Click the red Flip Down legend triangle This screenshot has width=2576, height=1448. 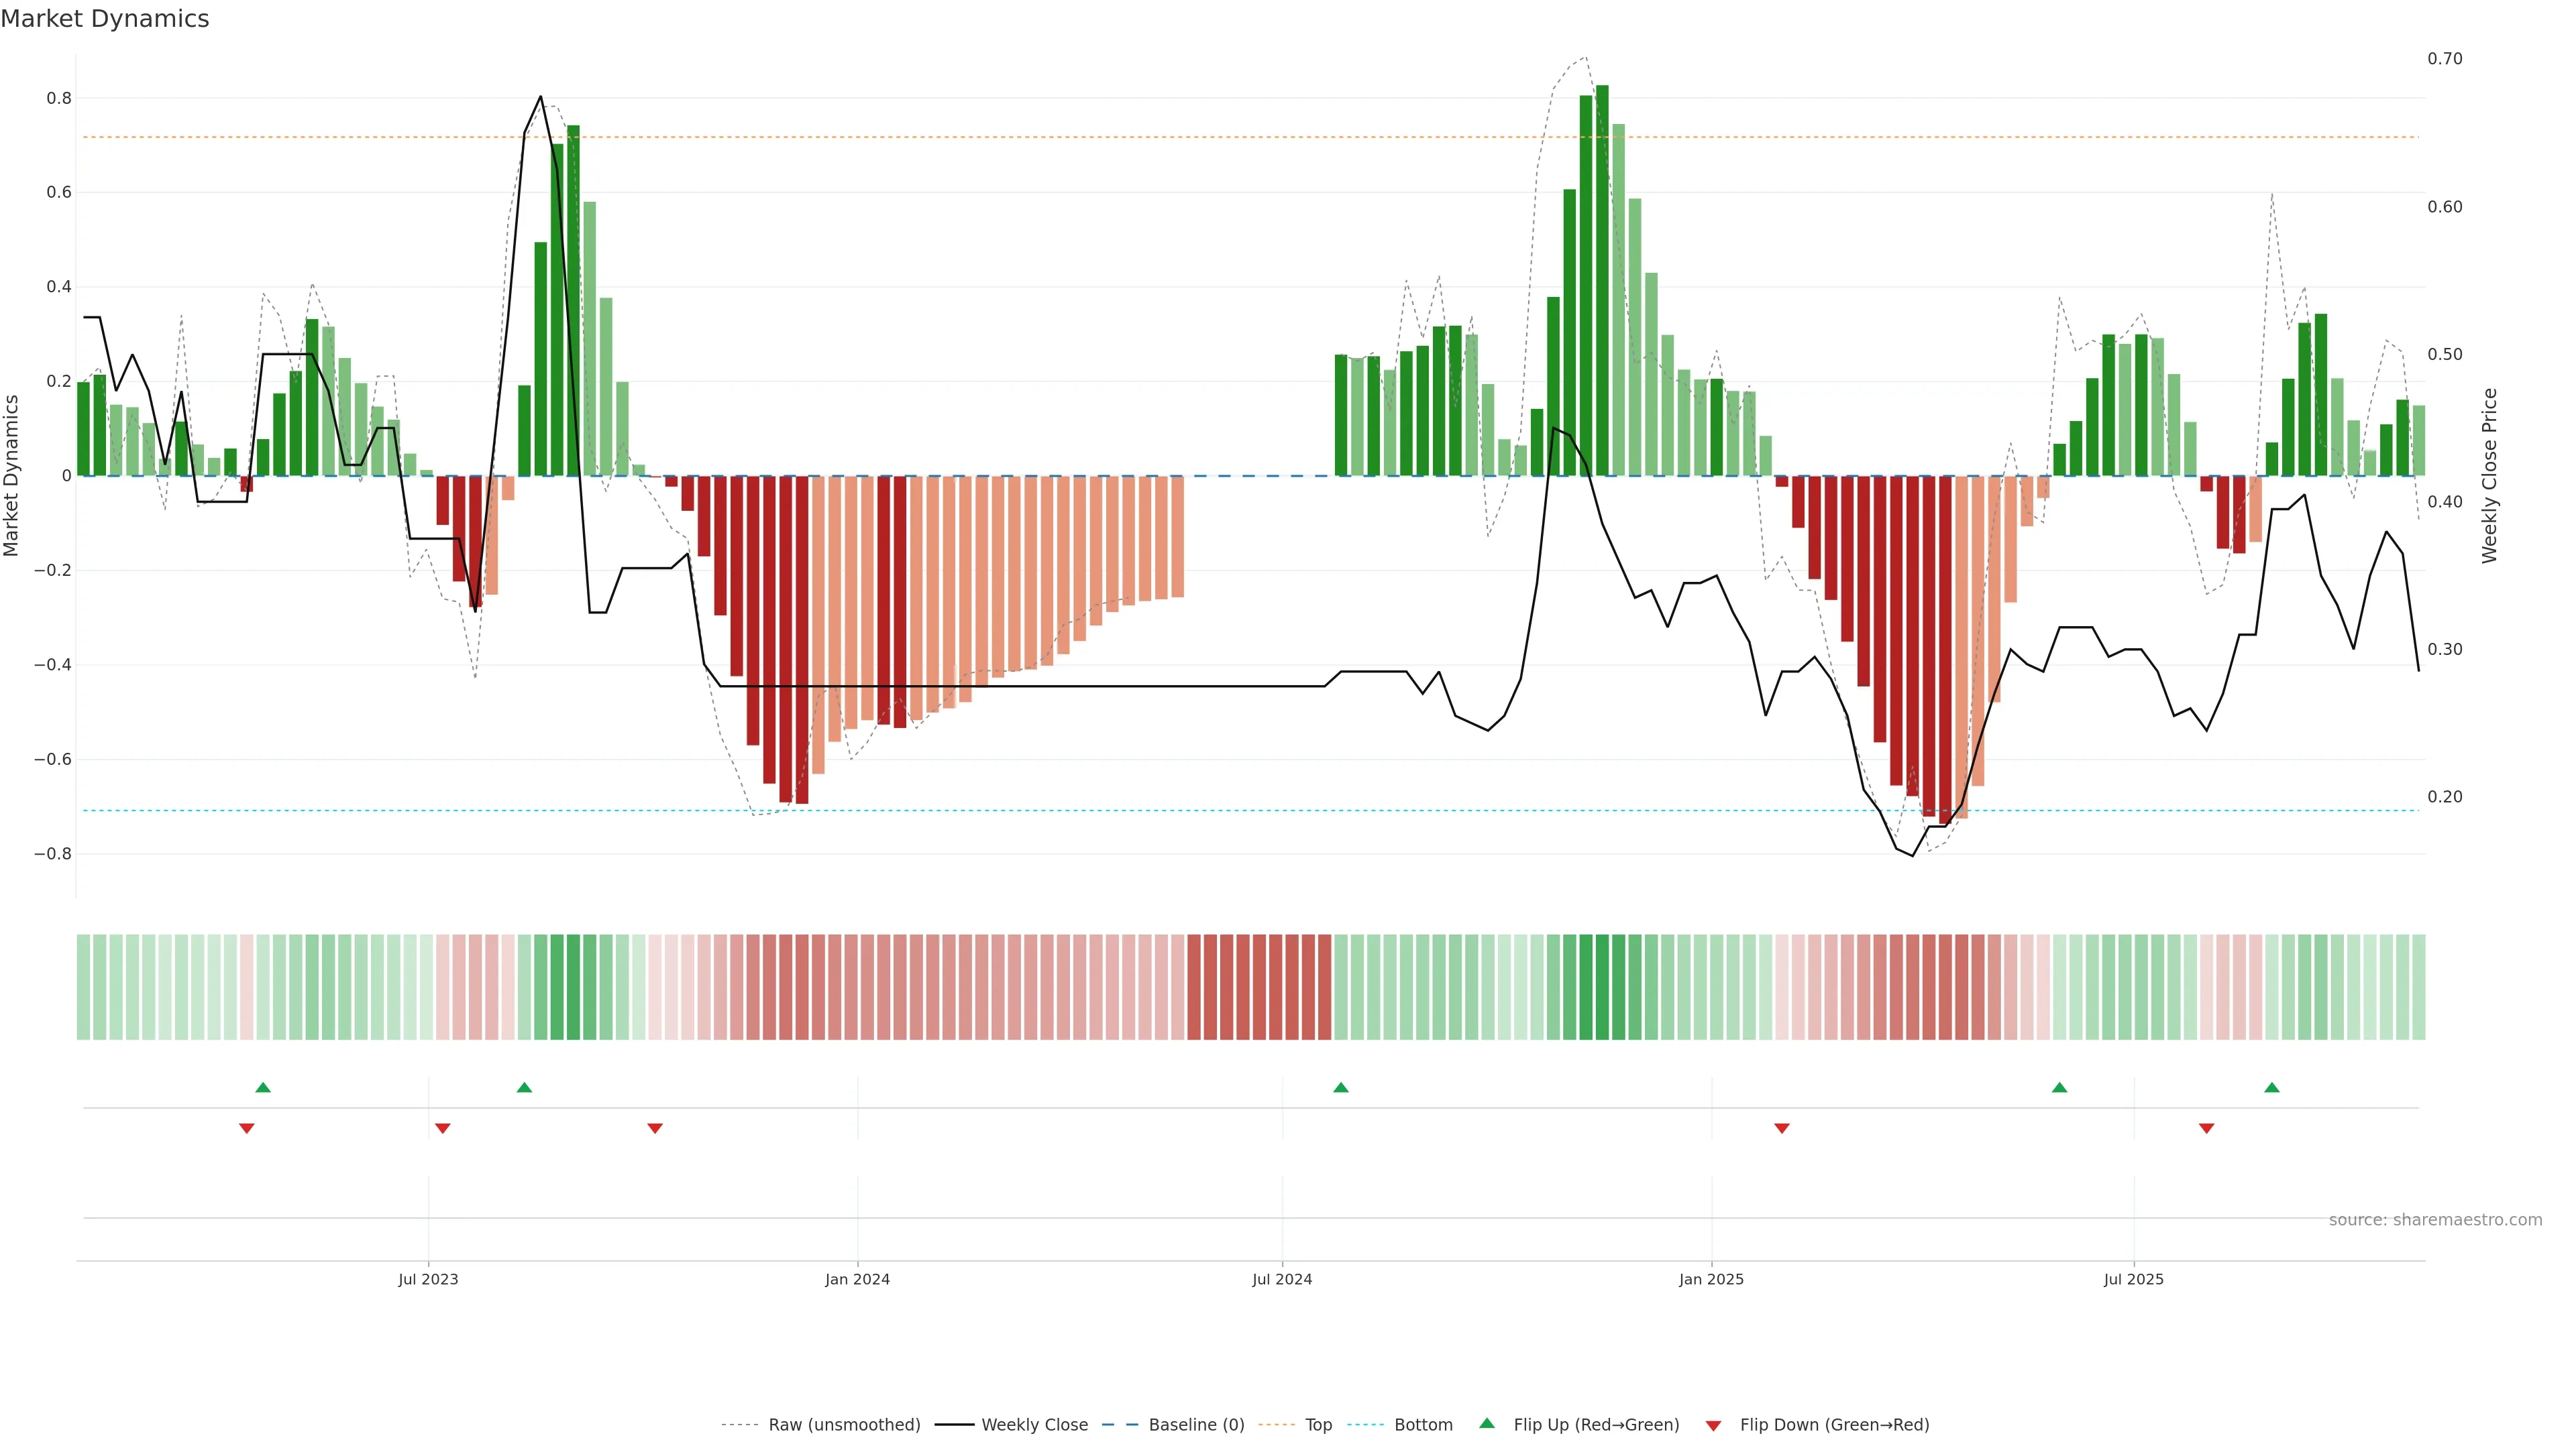(x=1713, y=1426)
